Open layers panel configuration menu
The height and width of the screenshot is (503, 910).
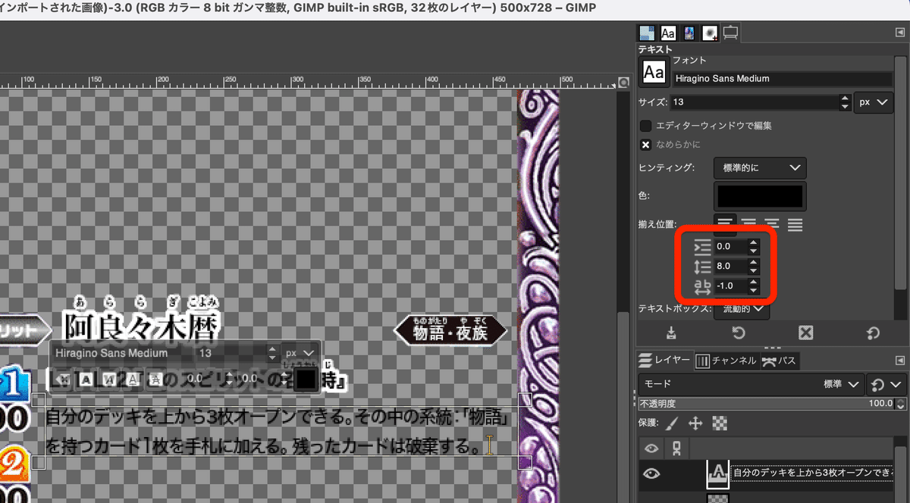coord(900,360)
